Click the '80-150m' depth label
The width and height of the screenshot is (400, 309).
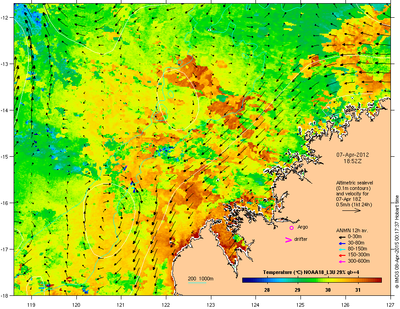(357, 249)
